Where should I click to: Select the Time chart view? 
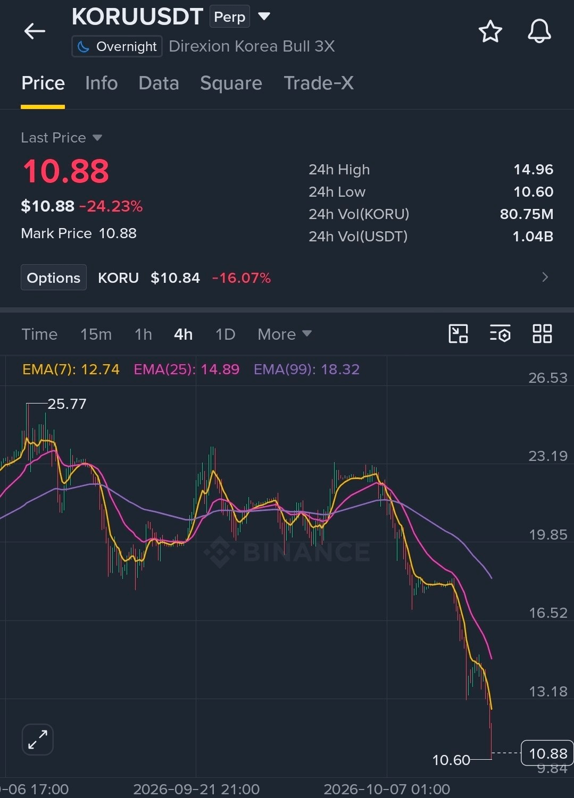click(x=39, y=334)
